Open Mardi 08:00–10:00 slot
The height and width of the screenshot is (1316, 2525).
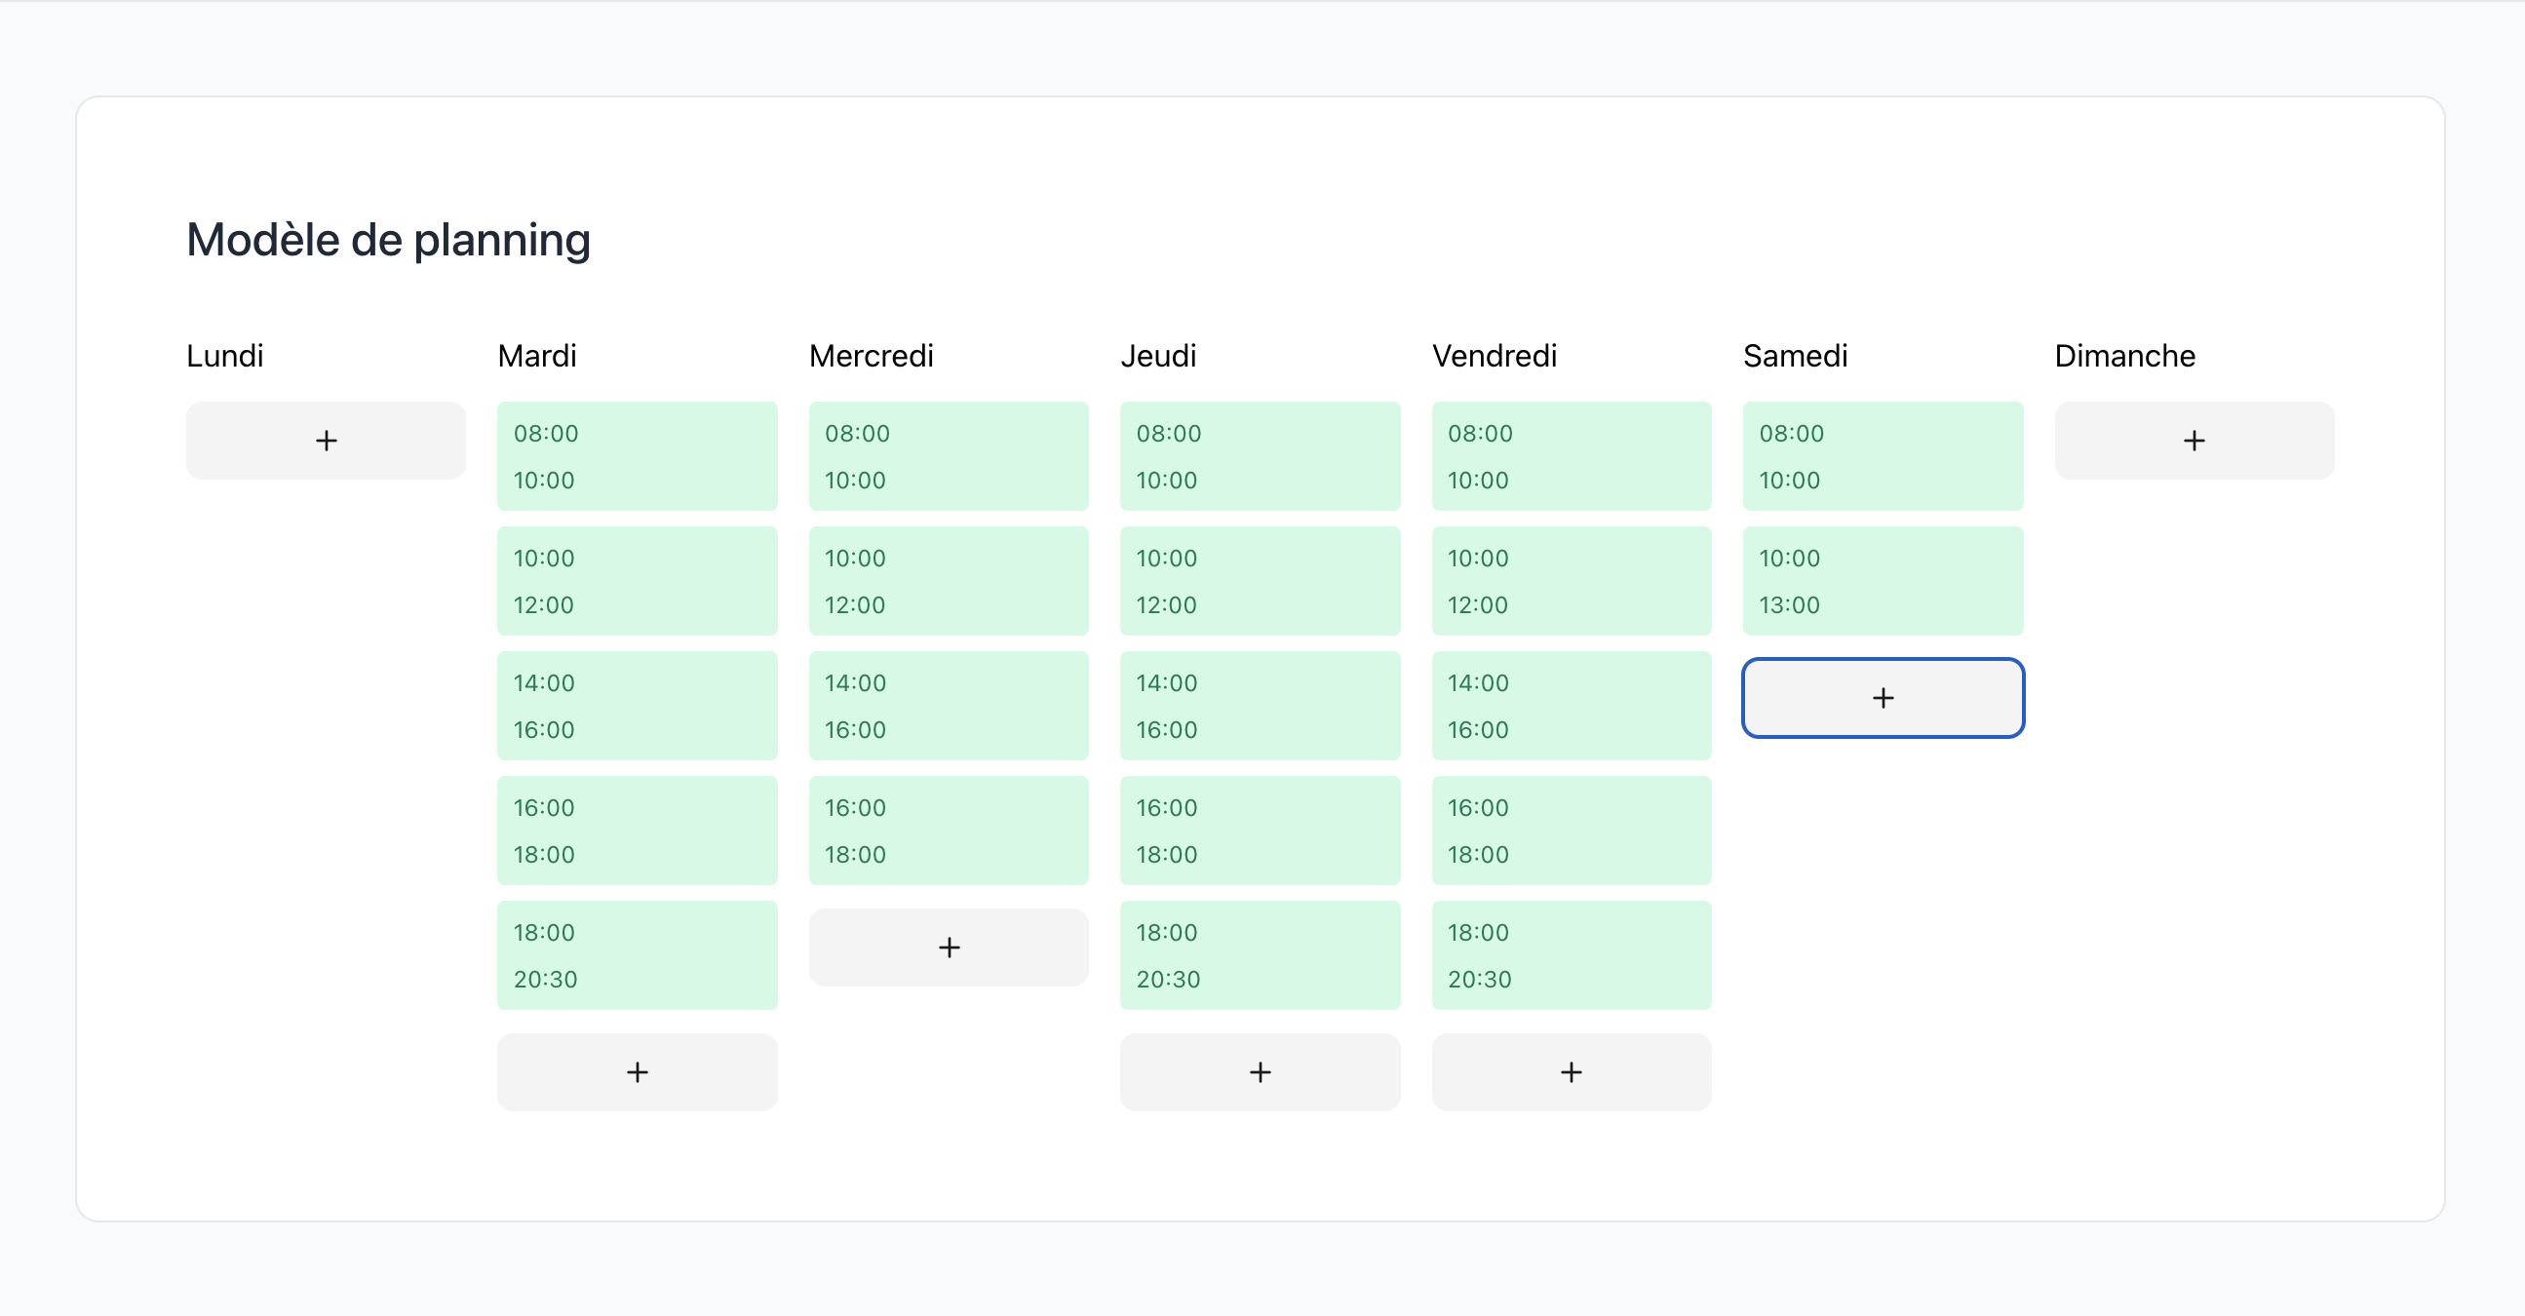(x=638, y=456)
